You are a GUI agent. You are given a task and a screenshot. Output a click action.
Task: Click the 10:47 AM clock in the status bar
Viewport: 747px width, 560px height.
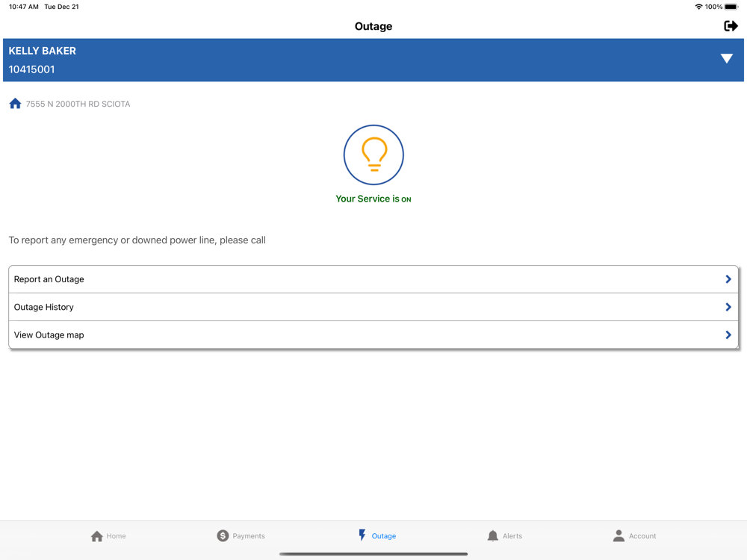click(x=24, y=7)
